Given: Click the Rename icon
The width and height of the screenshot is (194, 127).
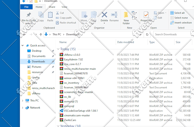Looking at the screenshot, I should [x=114, y=15].
